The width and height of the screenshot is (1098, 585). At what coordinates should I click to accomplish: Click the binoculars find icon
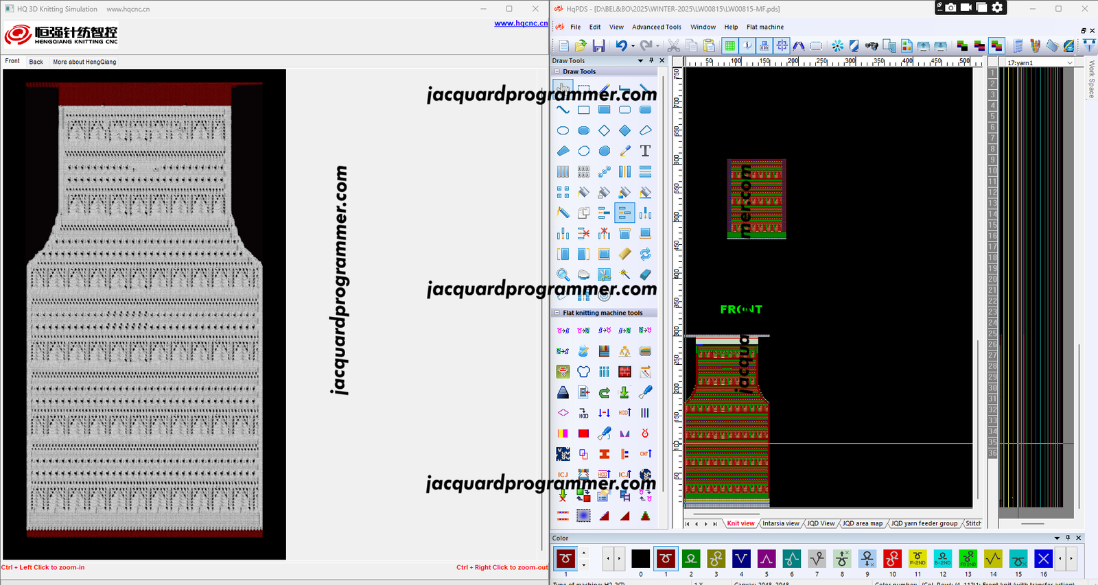pos(872,46)
